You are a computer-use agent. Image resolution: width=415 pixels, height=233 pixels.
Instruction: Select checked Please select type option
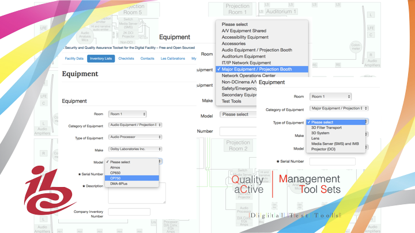336,123
